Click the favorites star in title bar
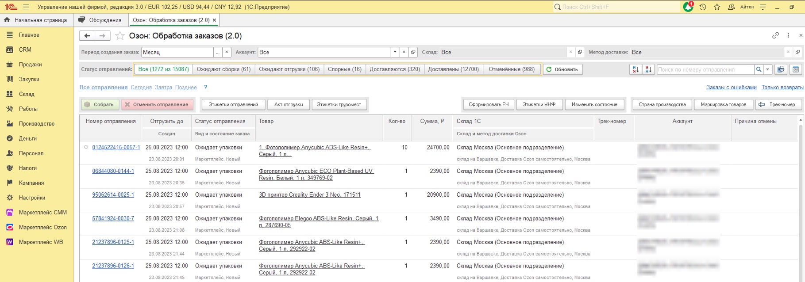The height and width of the screenshot is (282, 805). pyautogui.click(x=717, y=7)
